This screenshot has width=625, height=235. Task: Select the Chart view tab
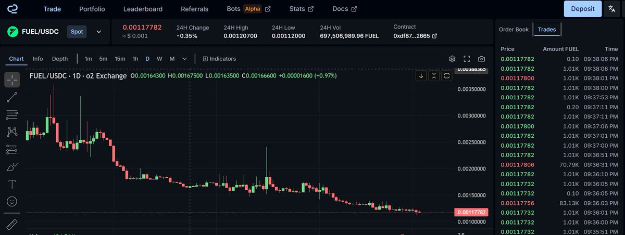pyautogui.click(x=16, y=59)
